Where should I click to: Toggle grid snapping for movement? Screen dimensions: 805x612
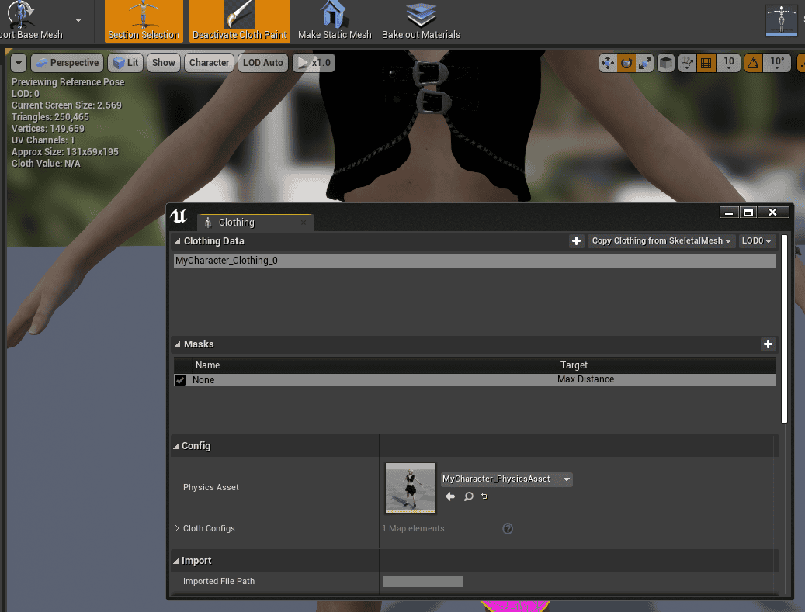coord(708,63)
